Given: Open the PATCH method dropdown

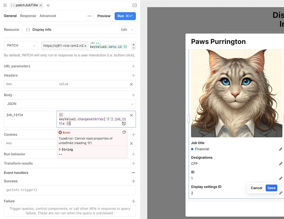Looking at the screenshot, I should 21,45.
